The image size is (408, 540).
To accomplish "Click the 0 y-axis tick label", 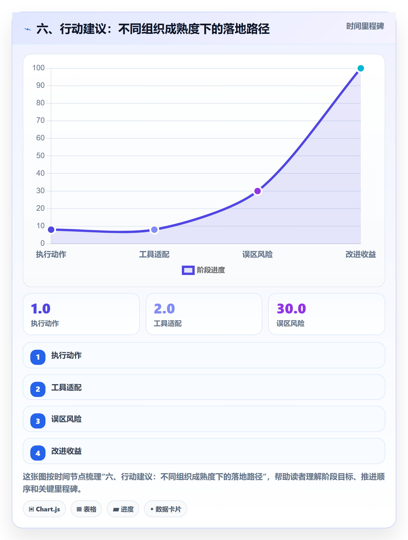I will click(x=43, y=243).
